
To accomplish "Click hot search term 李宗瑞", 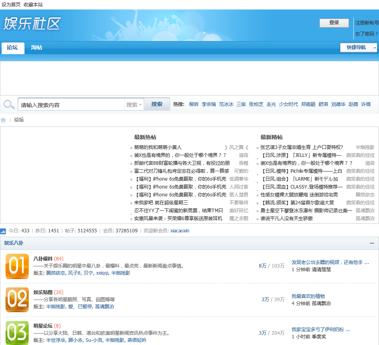I will [208, 104].
